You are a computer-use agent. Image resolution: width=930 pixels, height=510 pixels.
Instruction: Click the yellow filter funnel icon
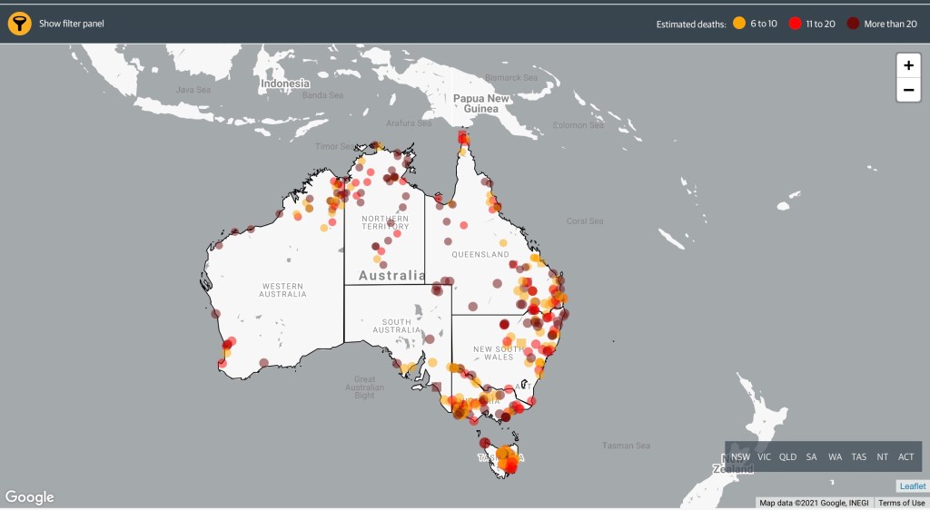tap(19, 24)
